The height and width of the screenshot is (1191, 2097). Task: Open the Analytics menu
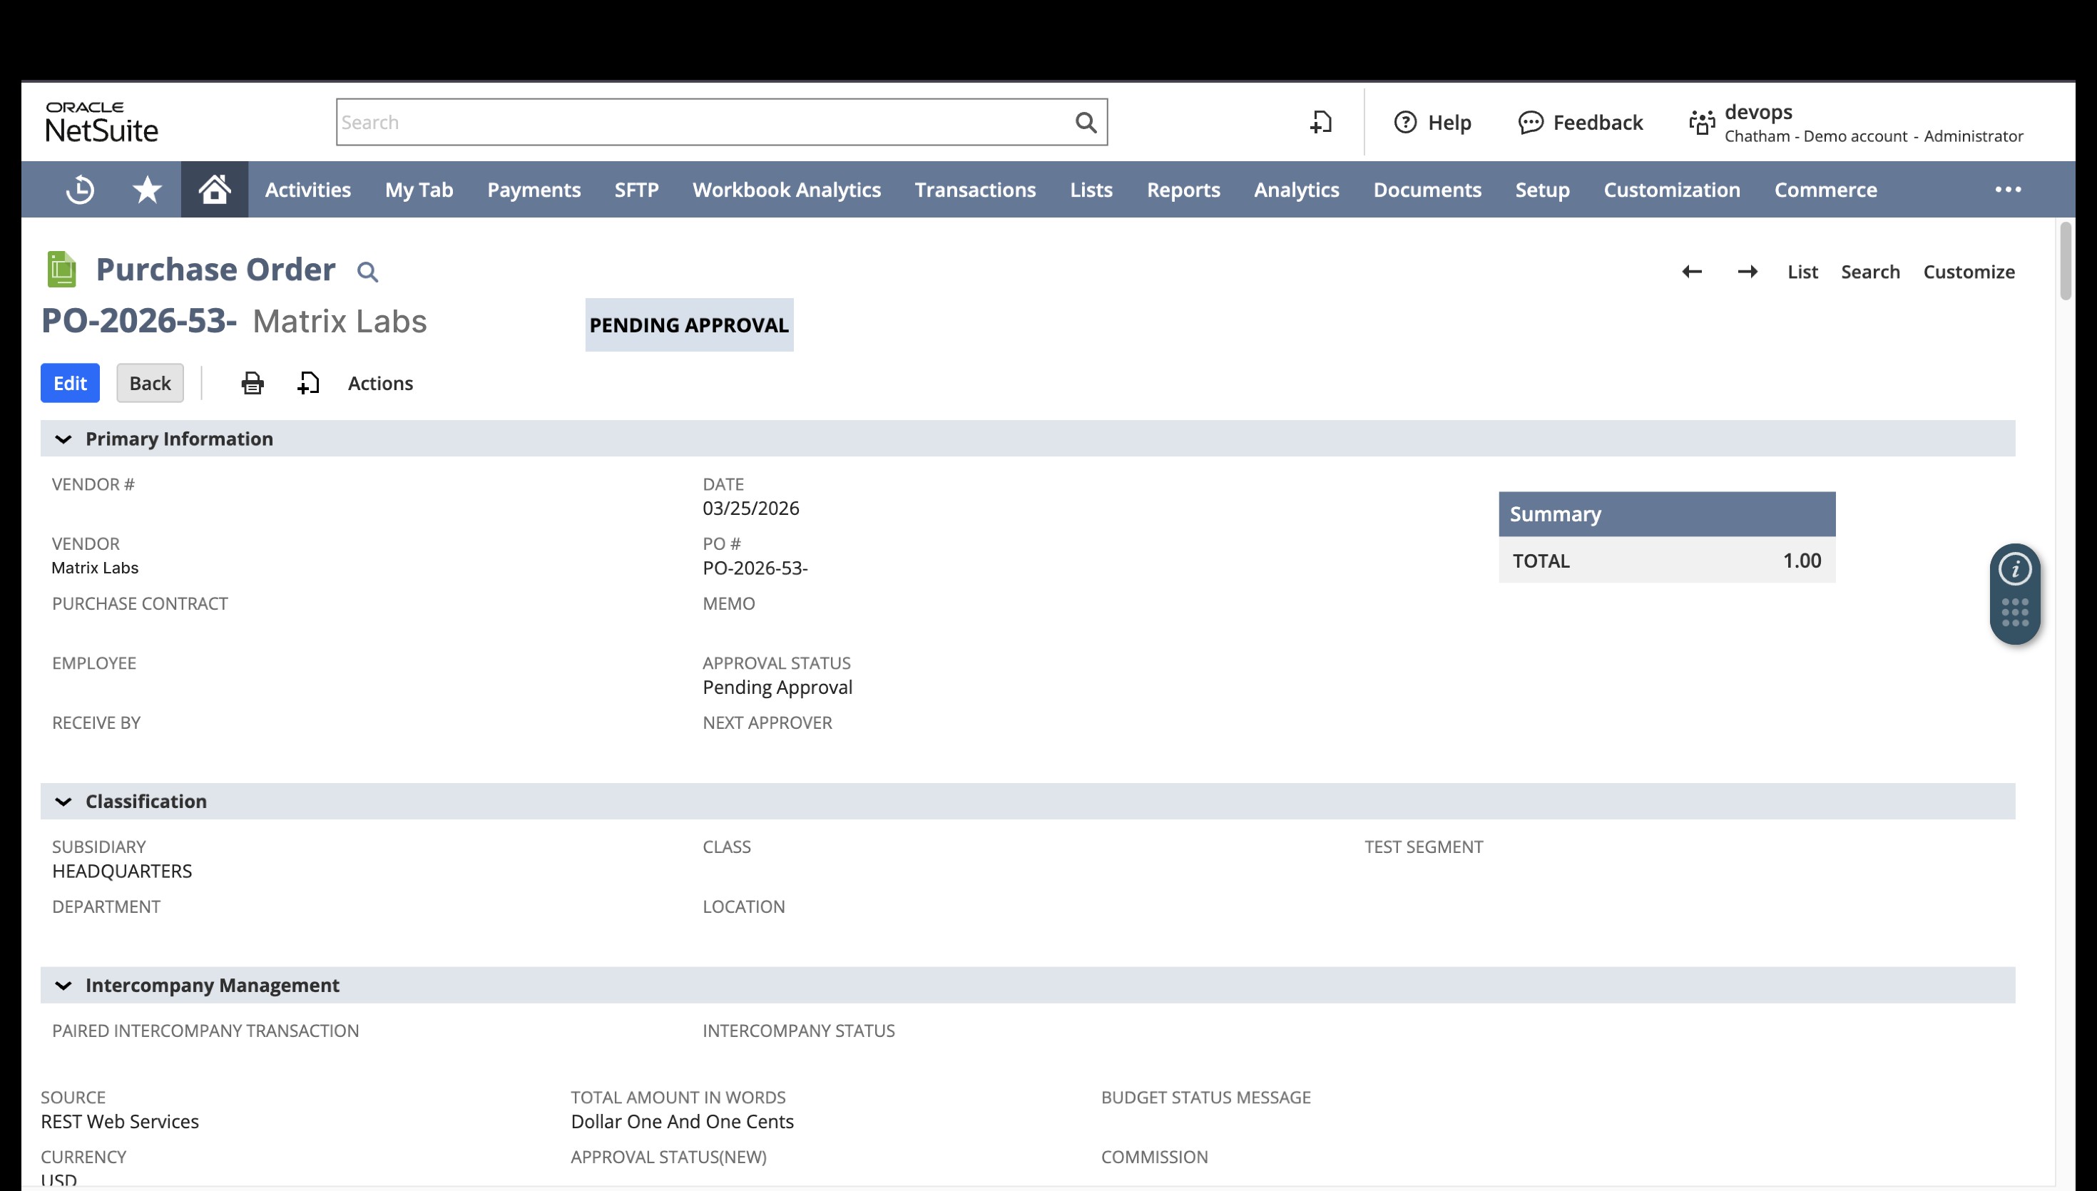[x=1296, y=190]
